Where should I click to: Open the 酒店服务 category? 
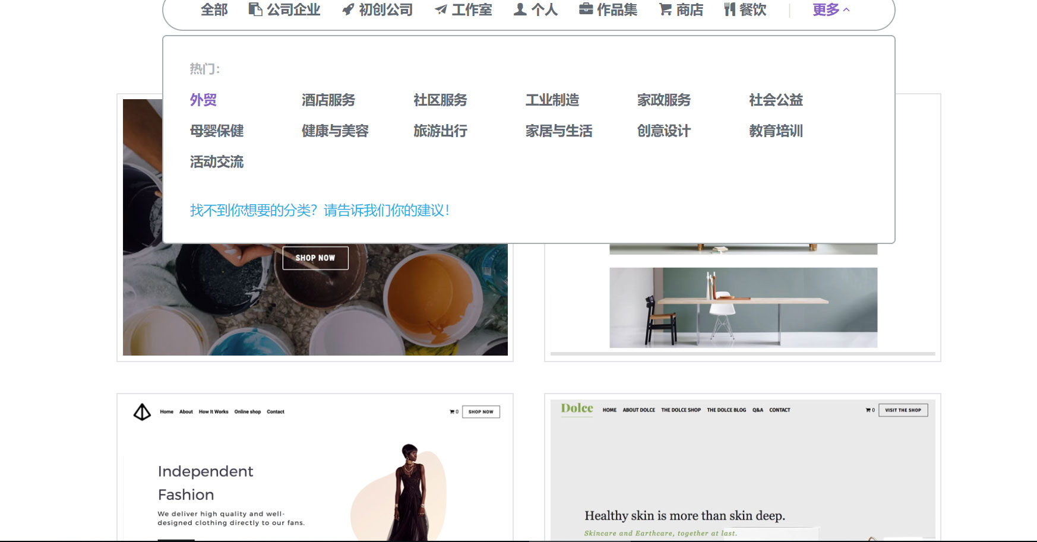click(328, 100)
